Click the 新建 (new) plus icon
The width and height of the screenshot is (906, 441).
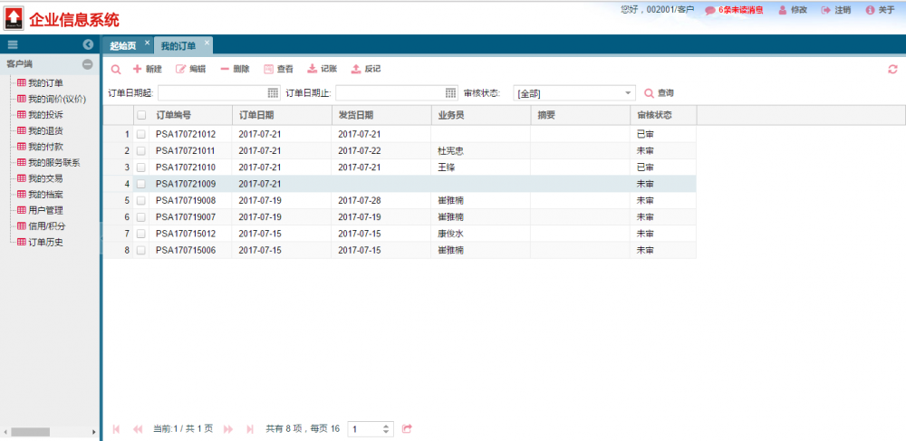138,69
